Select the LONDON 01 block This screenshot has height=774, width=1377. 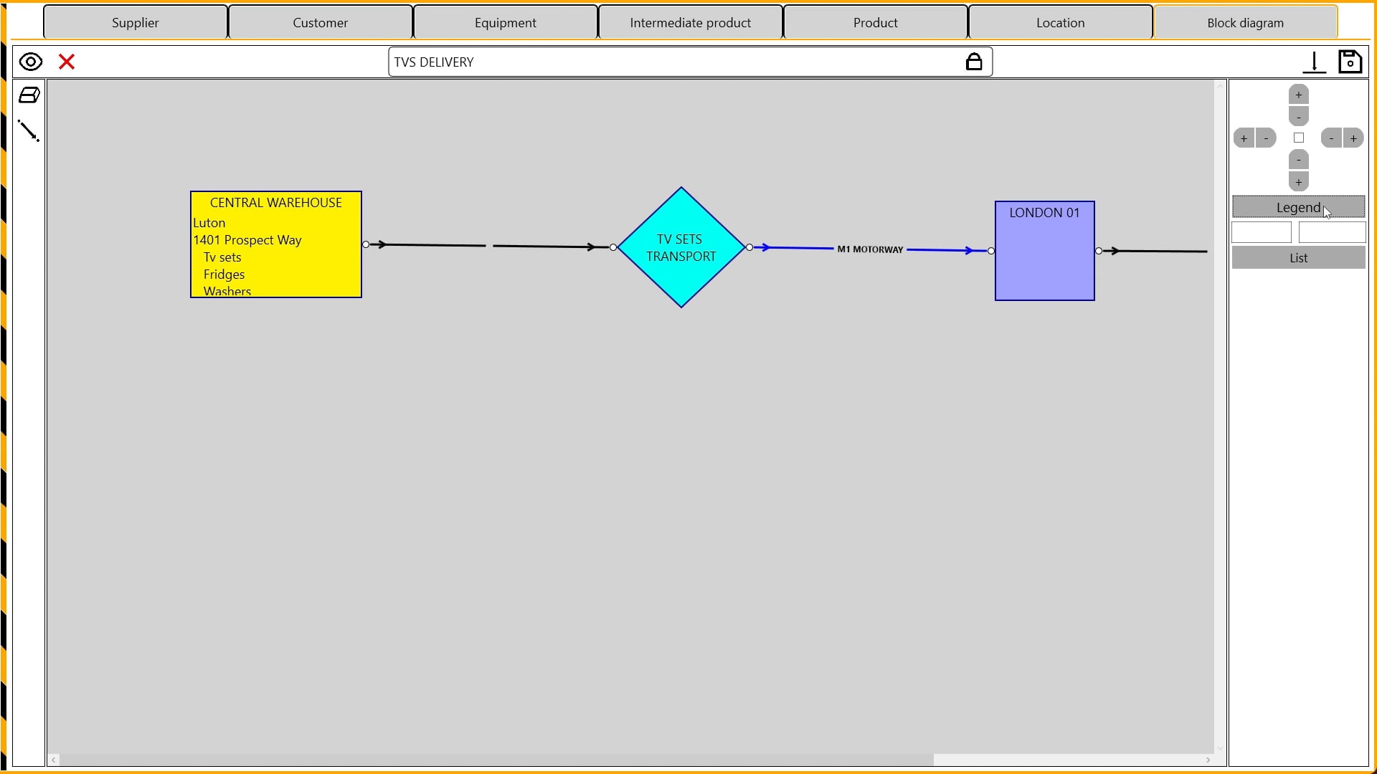[1045, 251]
